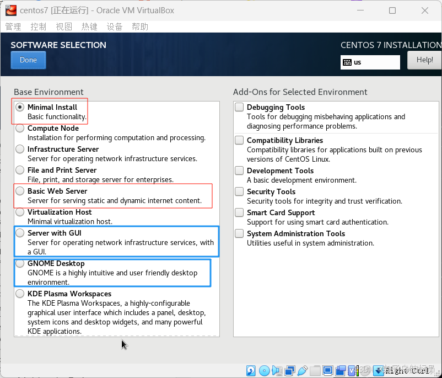This screenshot has height=378, width=442.
Task: Click the Done button
Action: pos(28,60)
